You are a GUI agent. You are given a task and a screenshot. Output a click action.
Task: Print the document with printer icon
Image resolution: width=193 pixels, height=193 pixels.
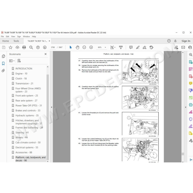coord(24,47)
